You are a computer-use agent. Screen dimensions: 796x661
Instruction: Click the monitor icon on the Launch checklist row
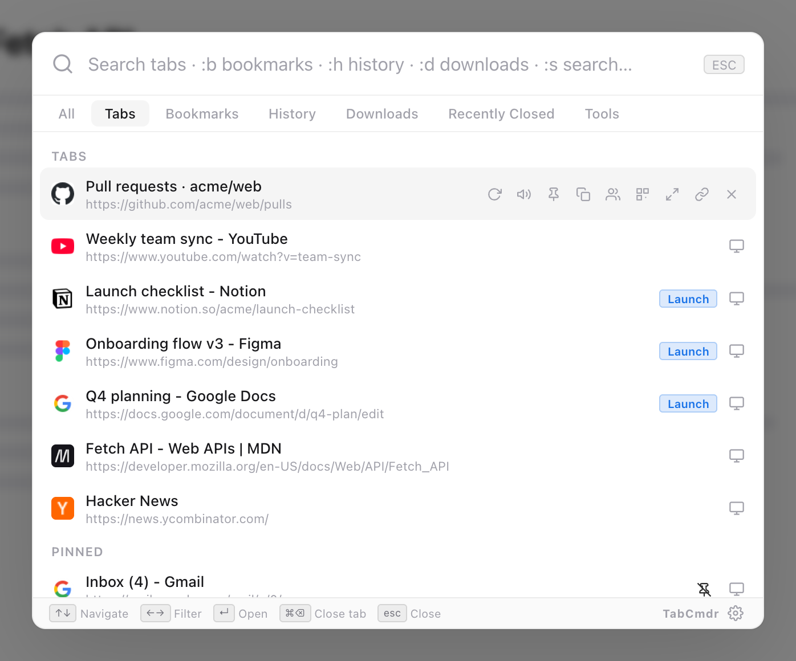pyautogui.click(x=737, y=299)
